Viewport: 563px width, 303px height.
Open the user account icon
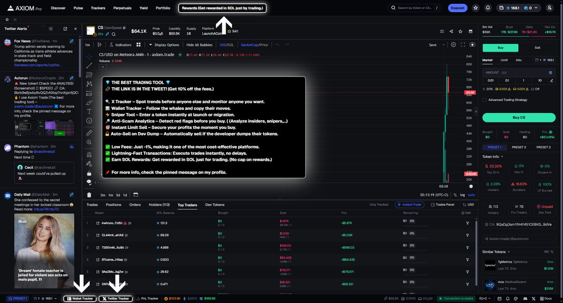549,8
